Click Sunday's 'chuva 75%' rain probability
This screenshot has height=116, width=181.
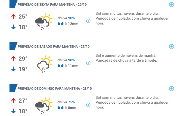coord(66,102)
